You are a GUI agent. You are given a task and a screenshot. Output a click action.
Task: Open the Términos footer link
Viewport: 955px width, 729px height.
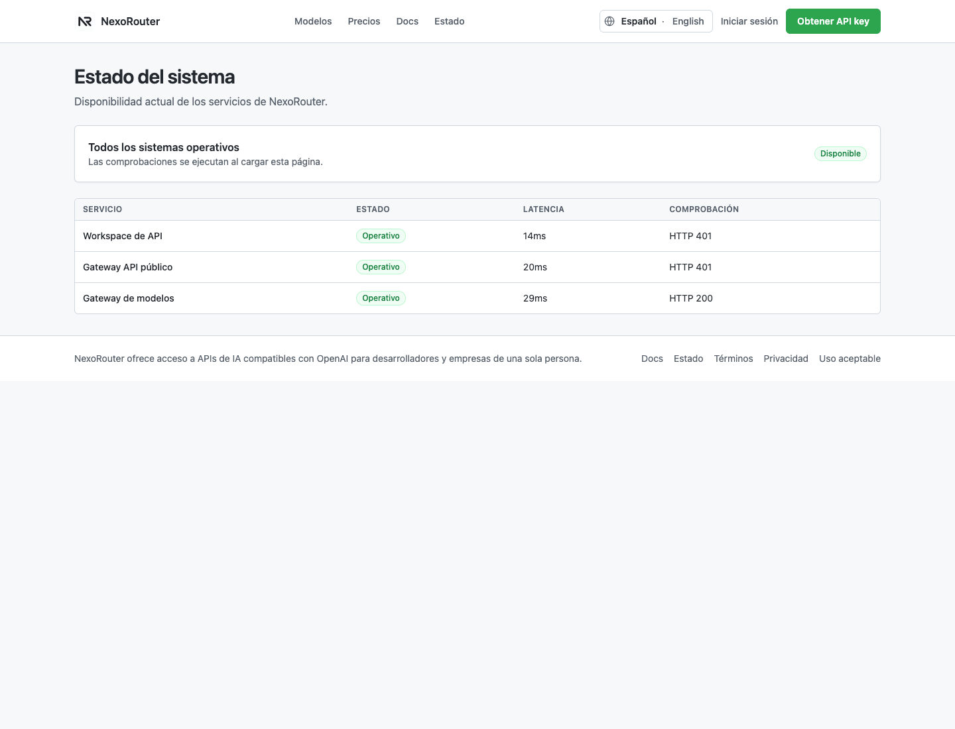(x=733, y=359)
